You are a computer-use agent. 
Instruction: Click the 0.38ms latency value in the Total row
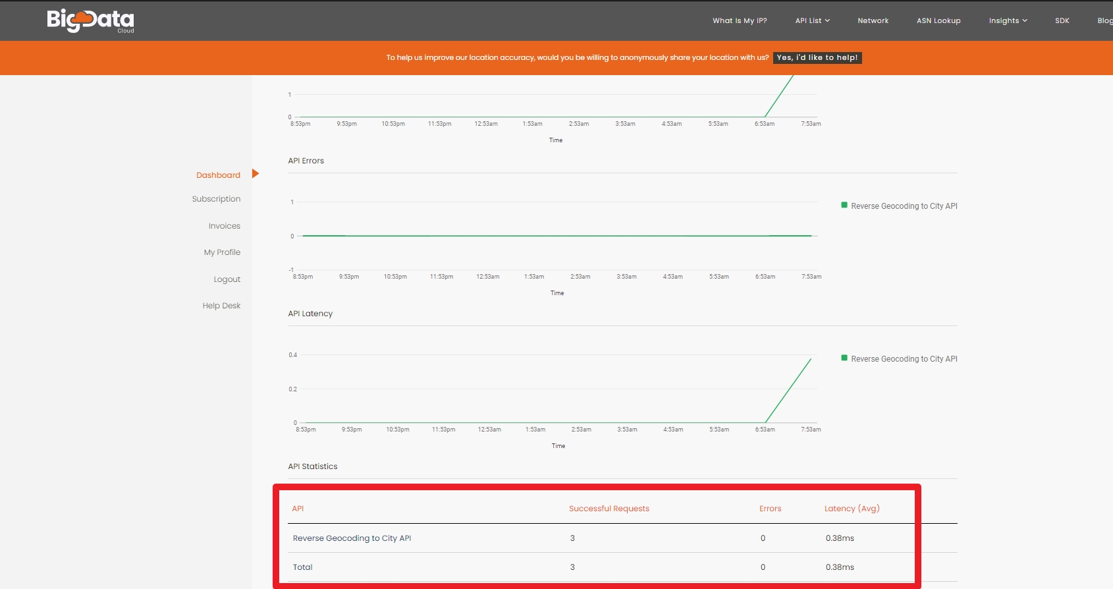point(840,567)
